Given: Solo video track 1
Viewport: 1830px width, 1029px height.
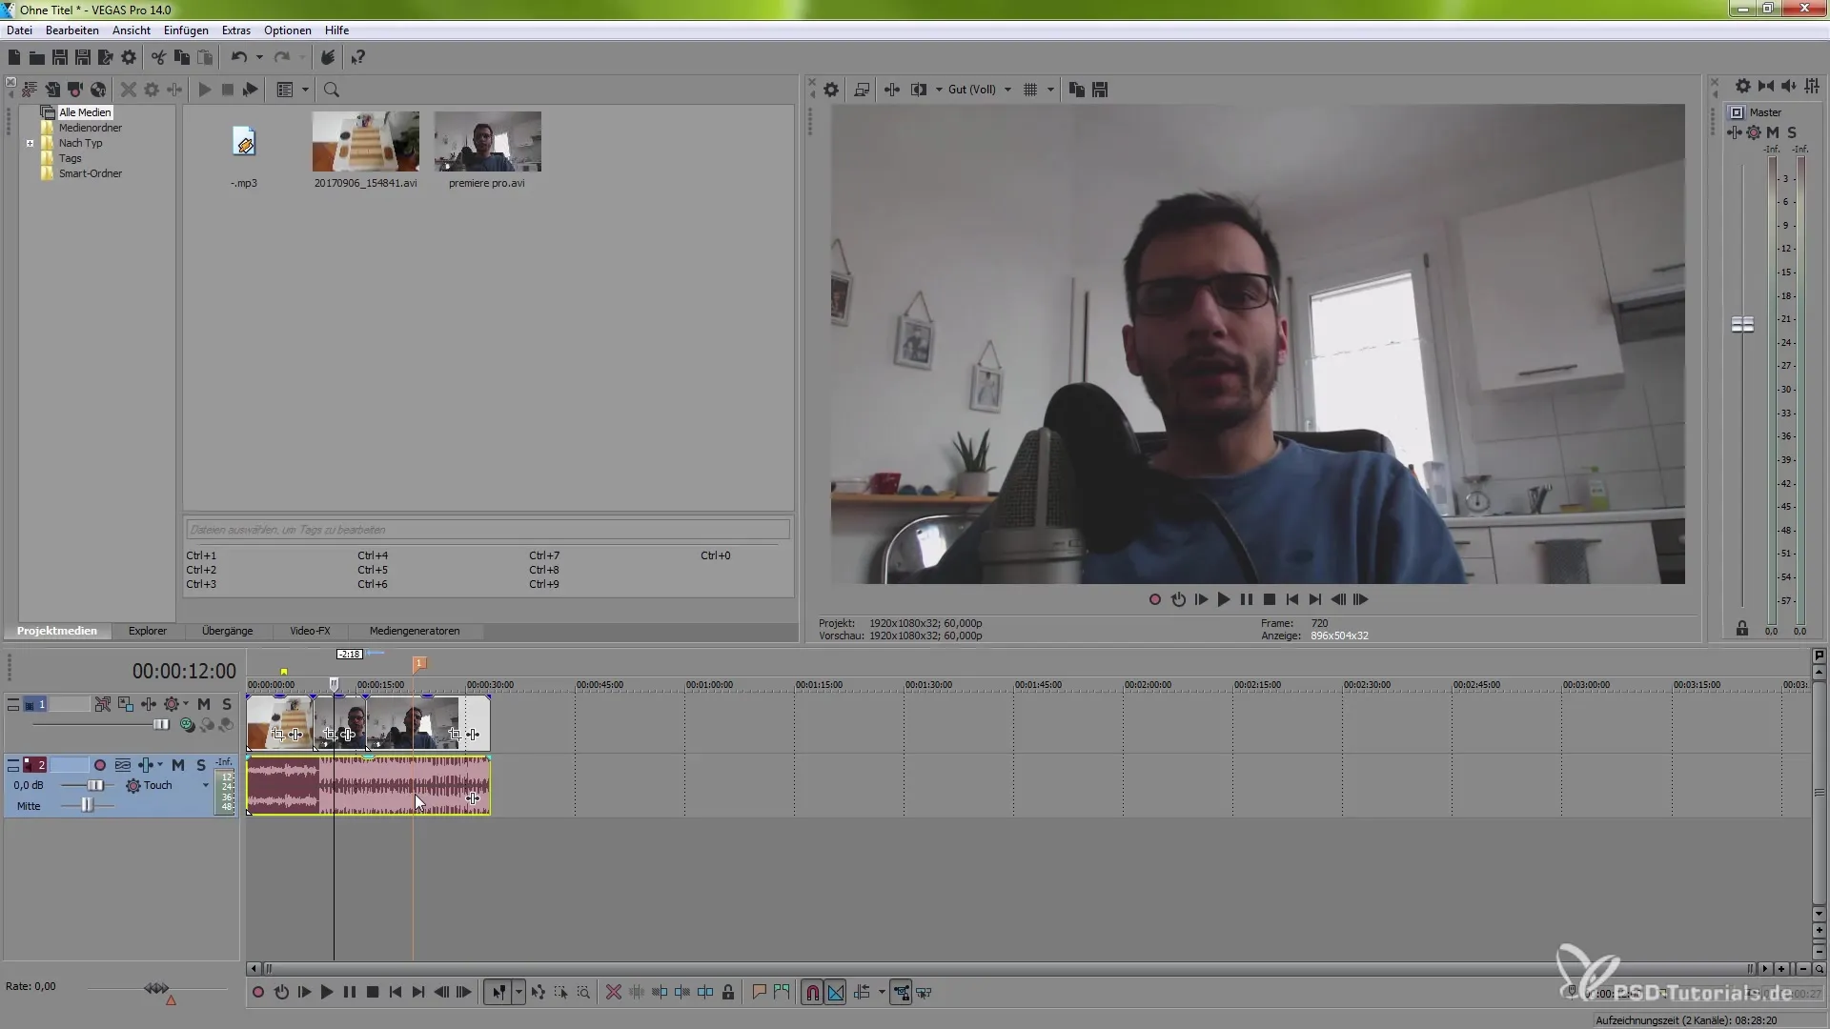Looking at the screenshot, I should [x=226, y=704].
